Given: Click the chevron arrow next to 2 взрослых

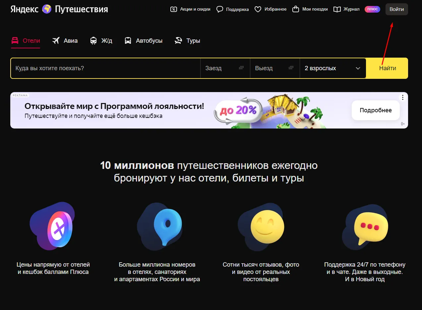Looking at the screenshot, I should (358, 68).
